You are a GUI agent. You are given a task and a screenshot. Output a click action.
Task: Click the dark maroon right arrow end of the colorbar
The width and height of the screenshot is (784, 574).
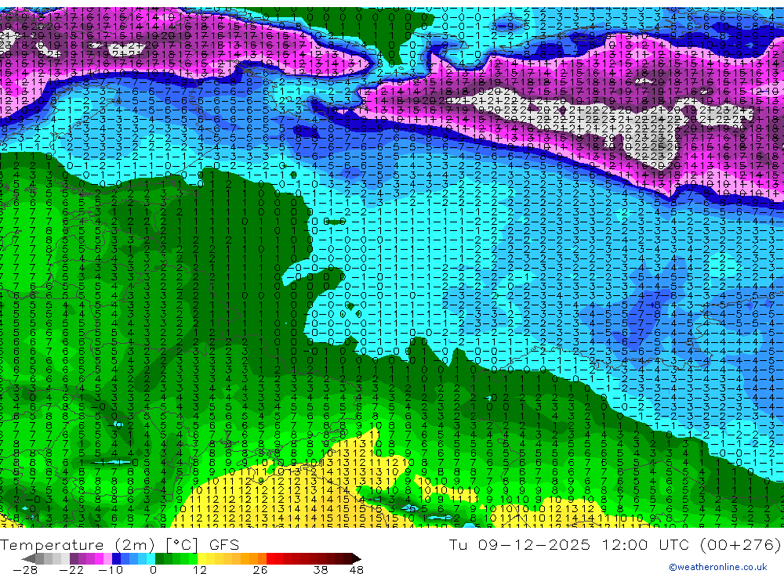[357, 559]
